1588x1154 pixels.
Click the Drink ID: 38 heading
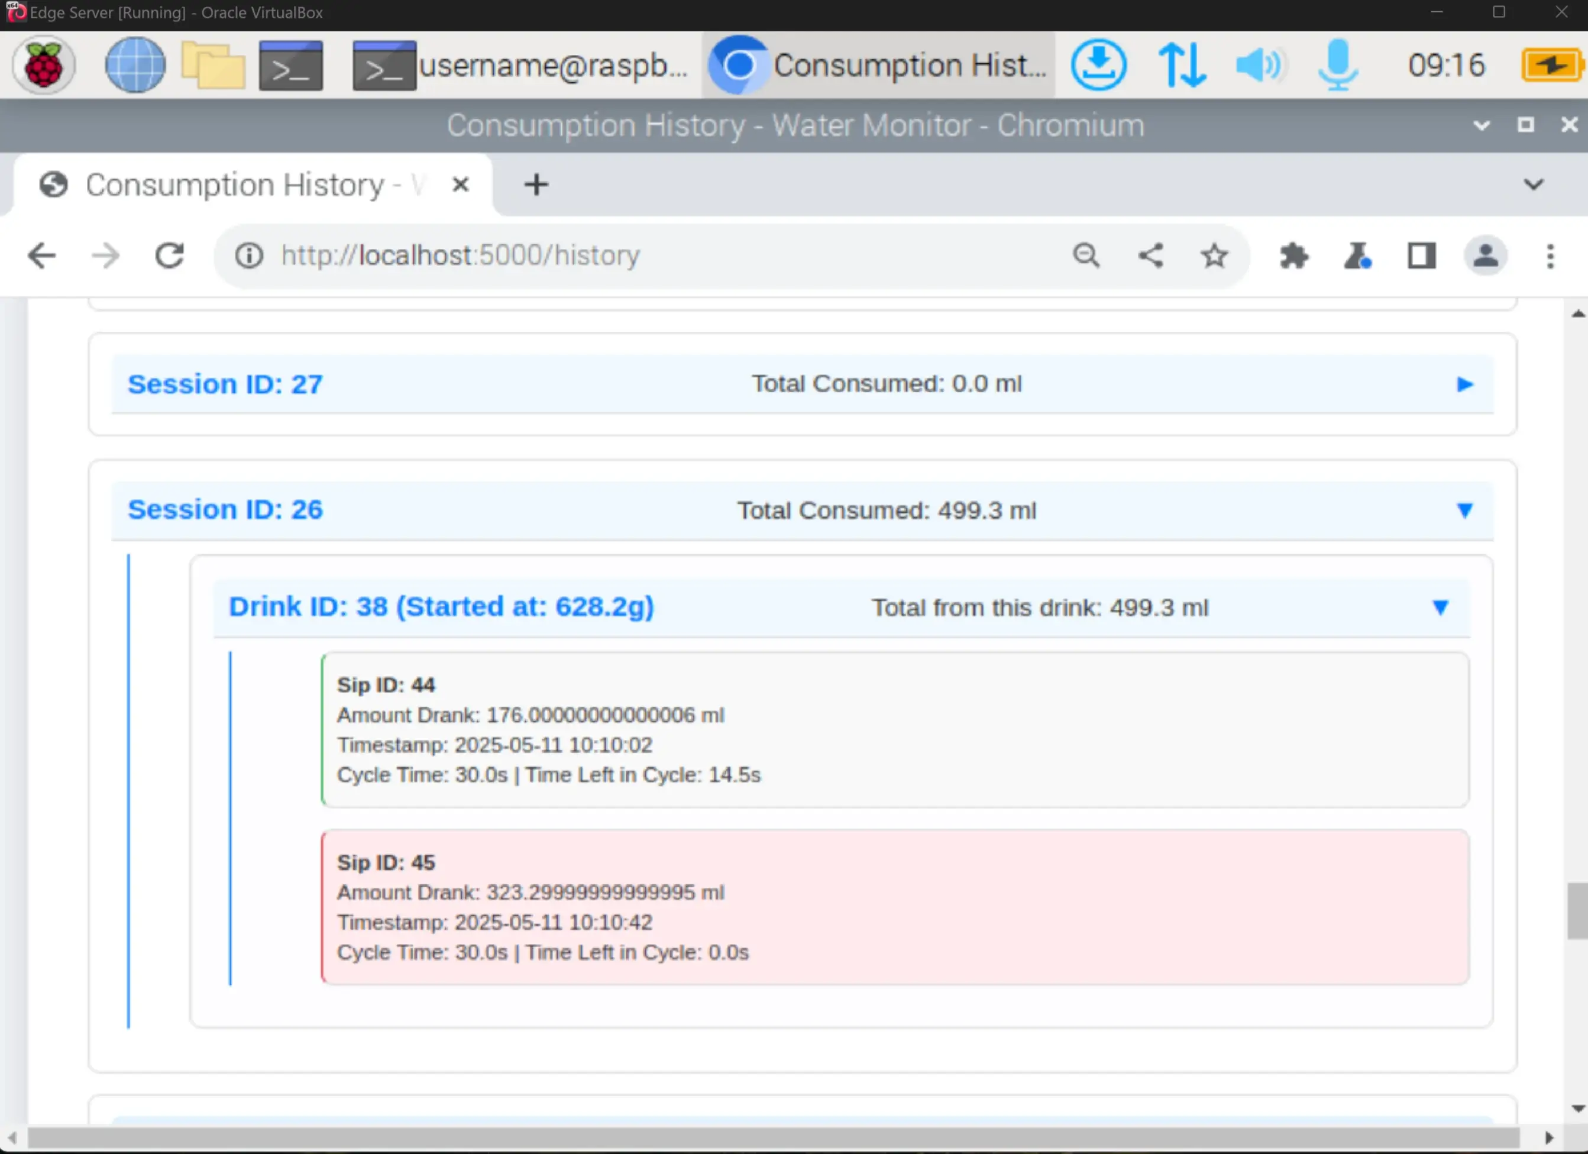[441, 607]
